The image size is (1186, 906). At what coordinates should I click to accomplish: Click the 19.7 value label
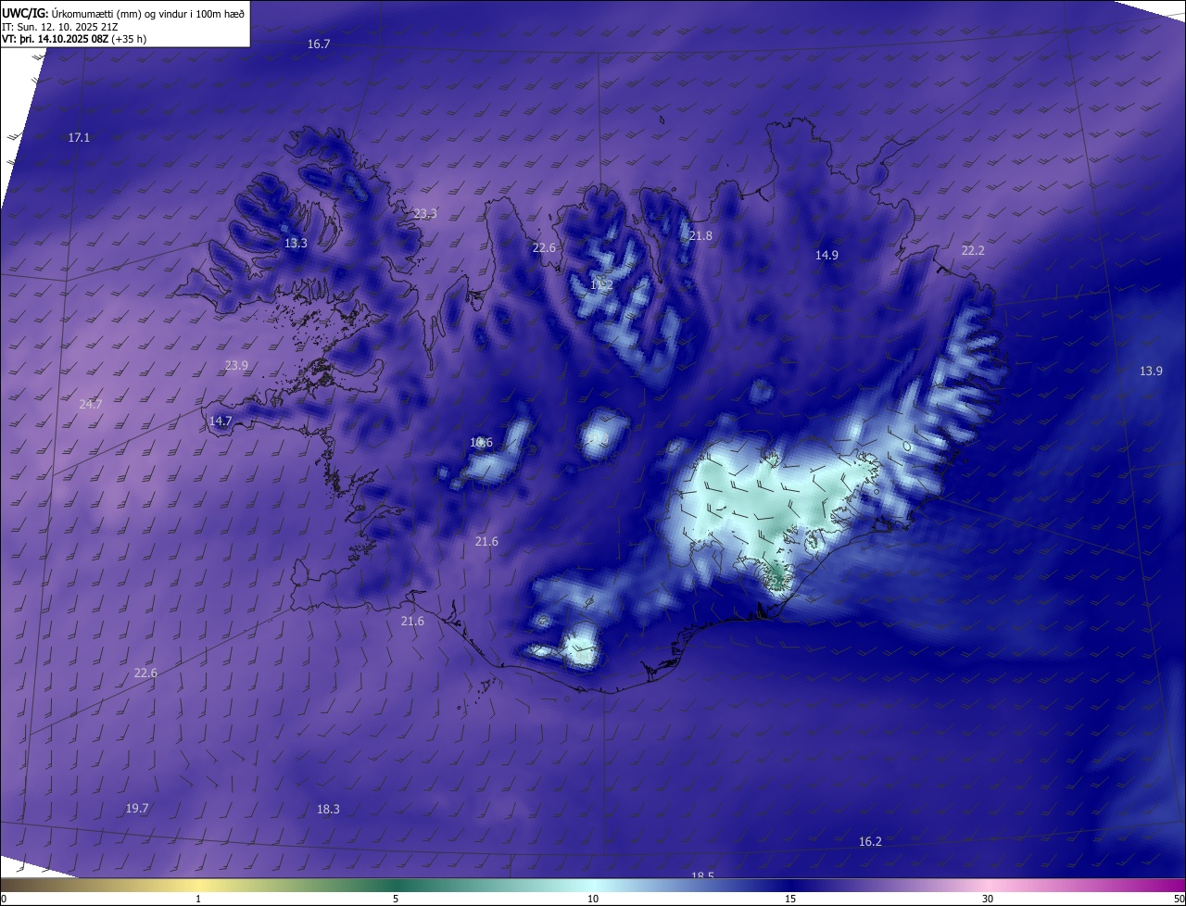pyautogui.click(x=137, y=809)
